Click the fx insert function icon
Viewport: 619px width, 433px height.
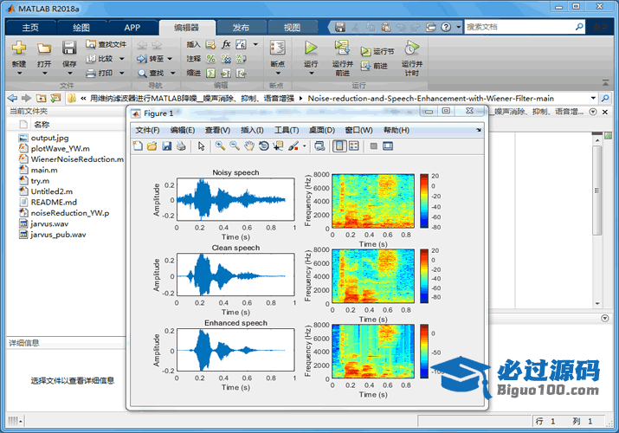[x=226, y=44]
